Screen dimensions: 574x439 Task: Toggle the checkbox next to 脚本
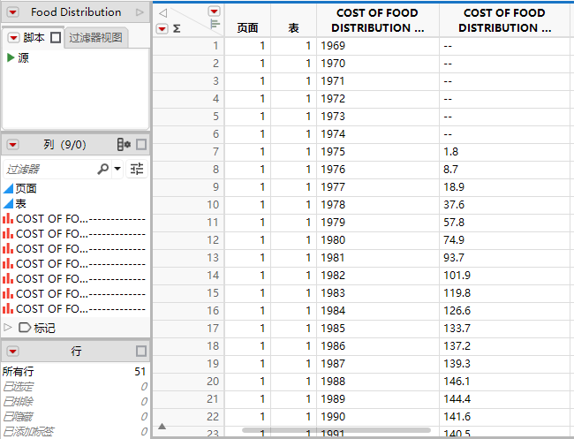(x=56, y=38)
